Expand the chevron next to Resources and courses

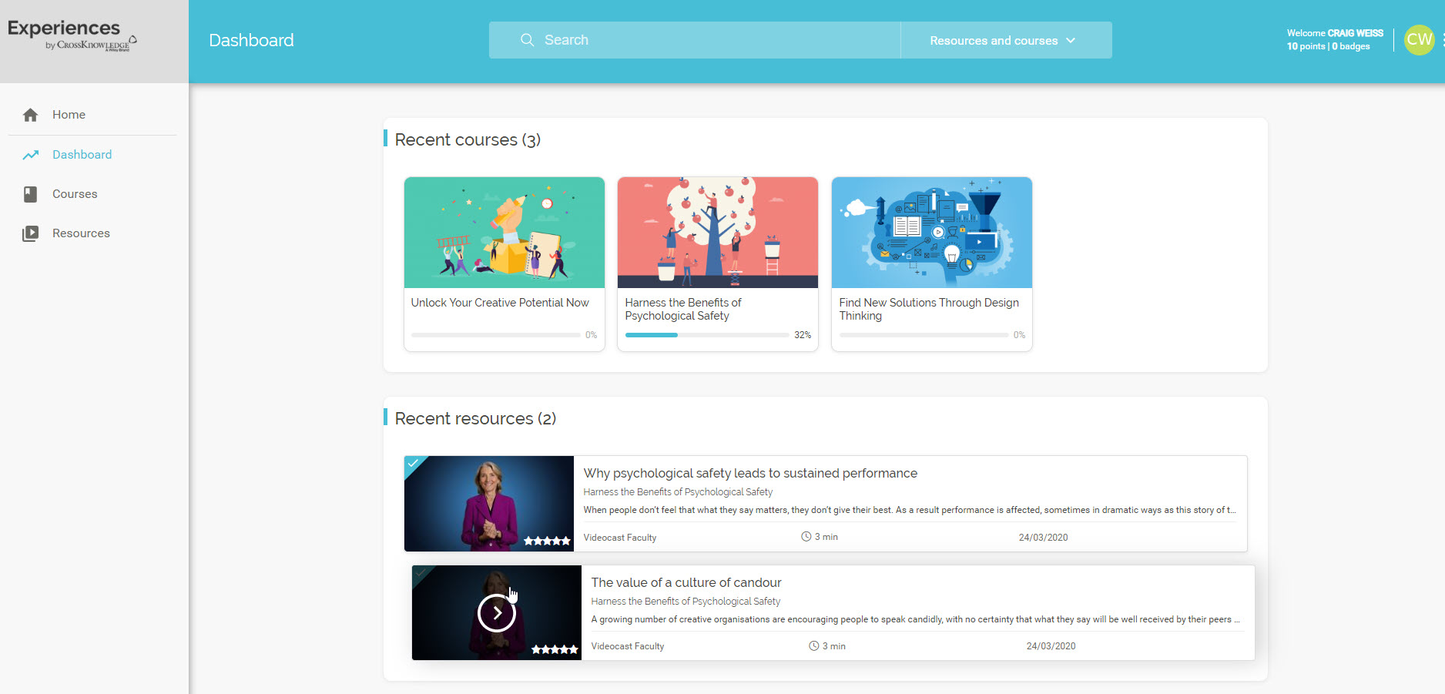1071,40
